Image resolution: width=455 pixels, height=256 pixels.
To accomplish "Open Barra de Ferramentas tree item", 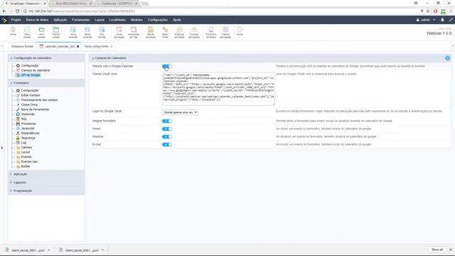I will coord(35,110).
